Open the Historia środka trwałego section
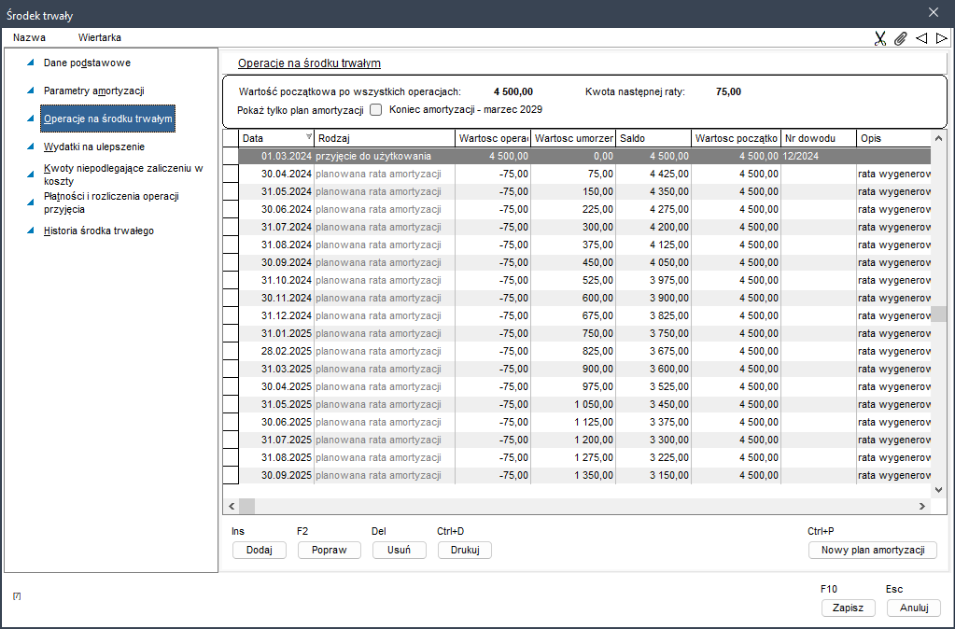Screen dimensions: 955x629 coord(99,231)
